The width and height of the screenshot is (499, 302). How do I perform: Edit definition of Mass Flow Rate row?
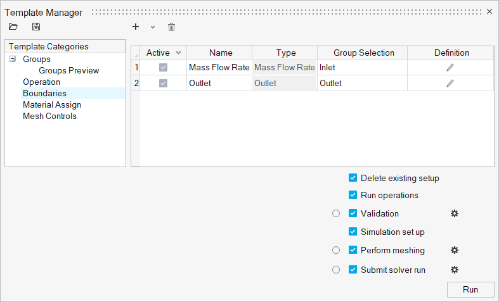click(450, 67)
